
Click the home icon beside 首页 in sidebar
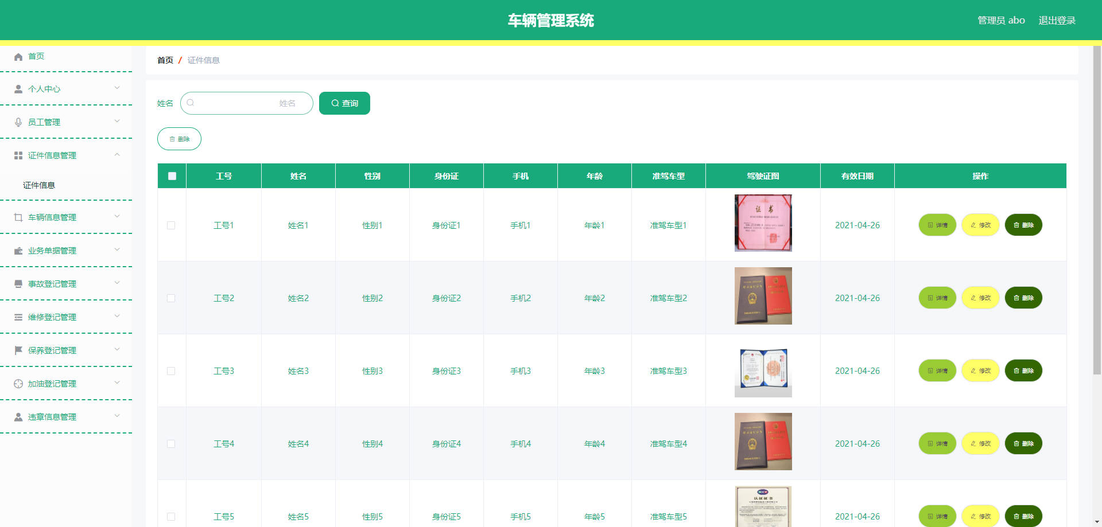(18, 56)
